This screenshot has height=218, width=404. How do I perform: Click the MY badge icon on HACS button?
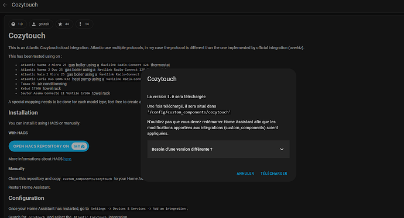(80, 146)
